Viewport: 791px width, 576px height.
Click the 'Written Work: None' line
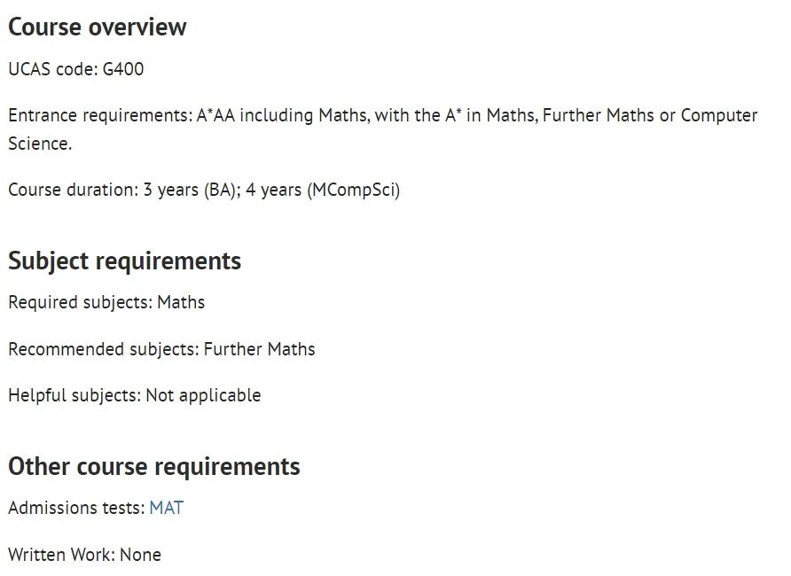pos(84,555)
